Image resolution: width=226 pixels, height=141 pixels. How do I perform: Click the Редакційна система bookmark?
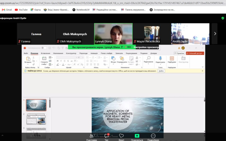(105, 10)
